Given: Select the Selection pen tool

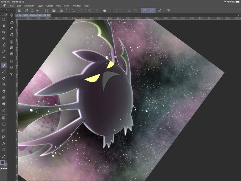Looking at the screenshot, I should [4, 45].
